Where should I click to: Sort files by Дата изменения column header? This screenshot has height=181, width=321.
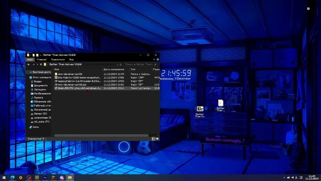click(x=114, y=69)
